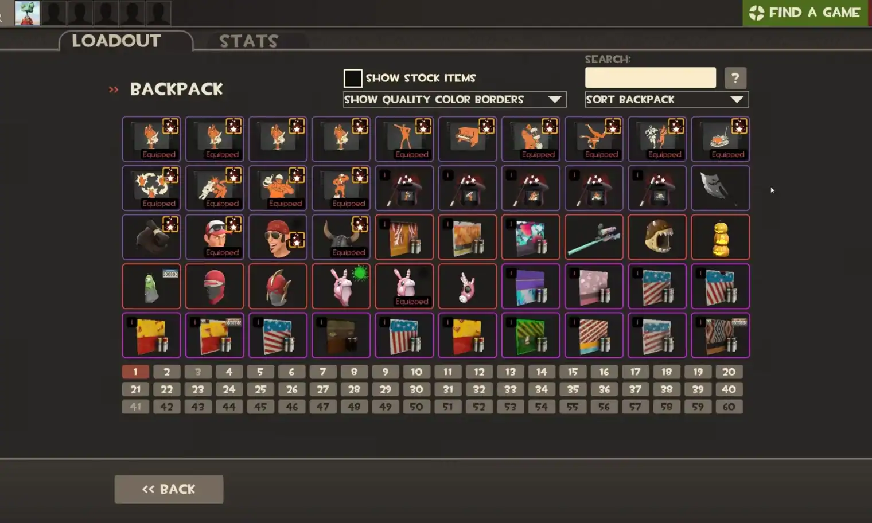This screenshot has width=872, height=523.
Task: Click the red ninja hood item
Action: pyautogui.click(x=215, y=286)
